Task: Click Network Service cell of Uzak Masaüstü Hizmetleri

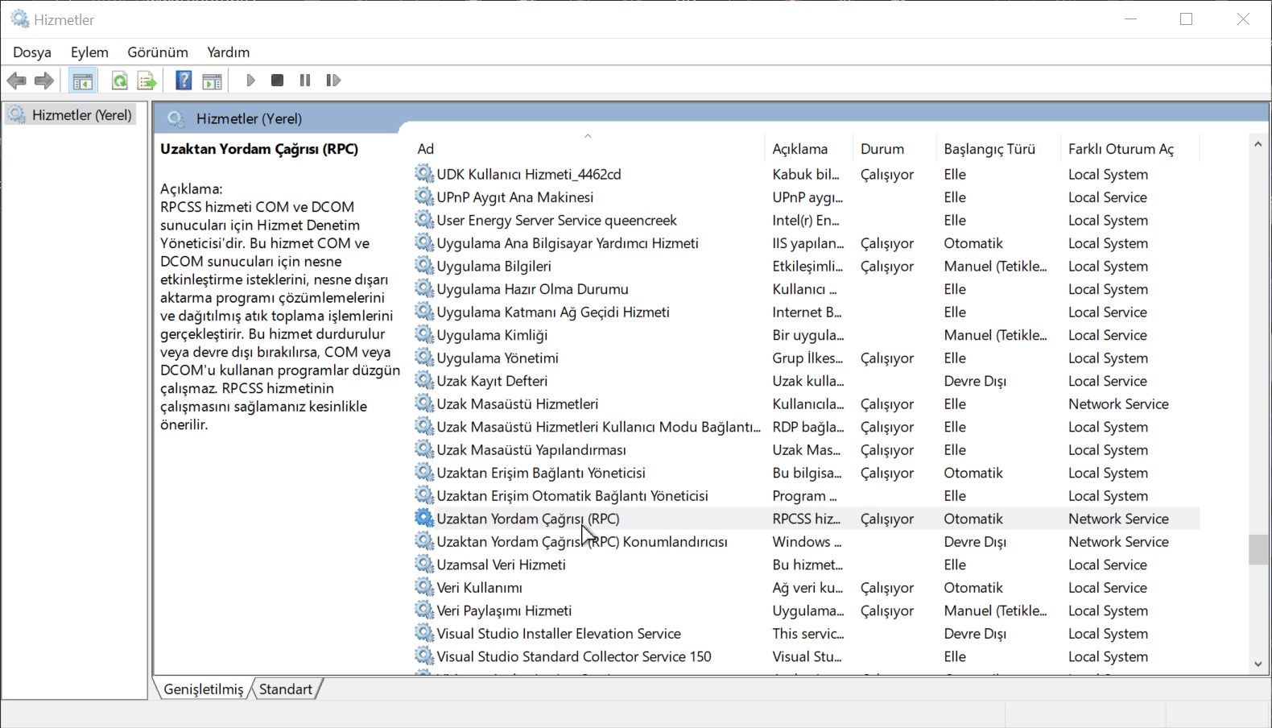Action: click(1118, 403)
